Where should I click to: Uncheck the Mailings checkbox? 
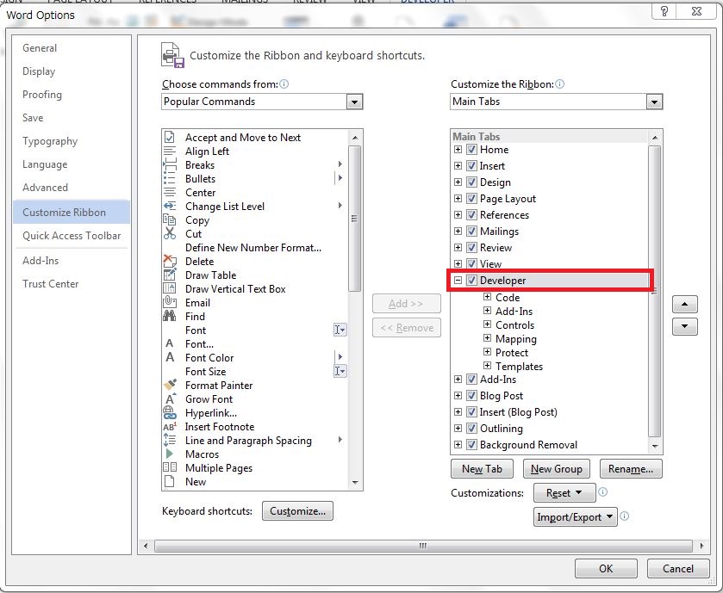click(471, 232)
